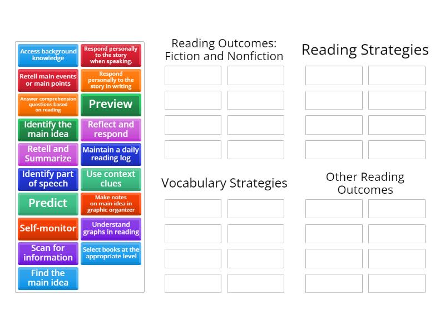Select the 'Preview' tile
445x334 pixels.
(x=111, y=105)
